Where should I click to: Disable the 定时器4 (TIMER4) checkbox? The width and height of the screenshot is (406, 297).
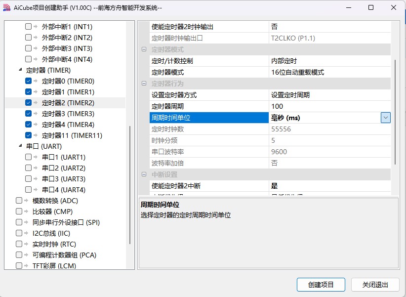pyautogui.click(x=29, y=125)
